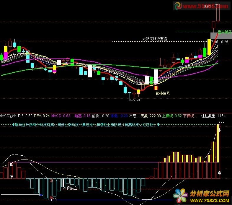This screenshot has width=232, height=205.
Task: Click the DIF: 0.50 indicator value
Action: 25,116
